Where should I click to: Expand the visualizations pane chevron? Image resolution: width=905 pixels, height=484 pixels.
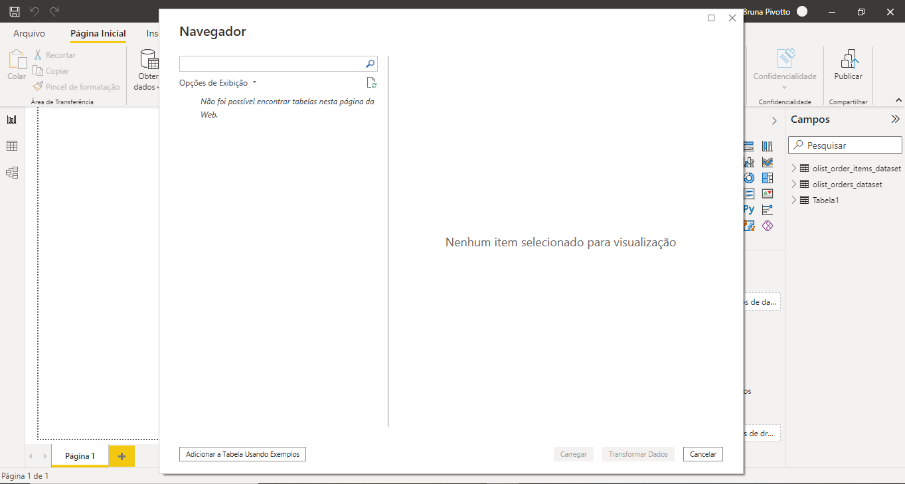click(774, 121)
